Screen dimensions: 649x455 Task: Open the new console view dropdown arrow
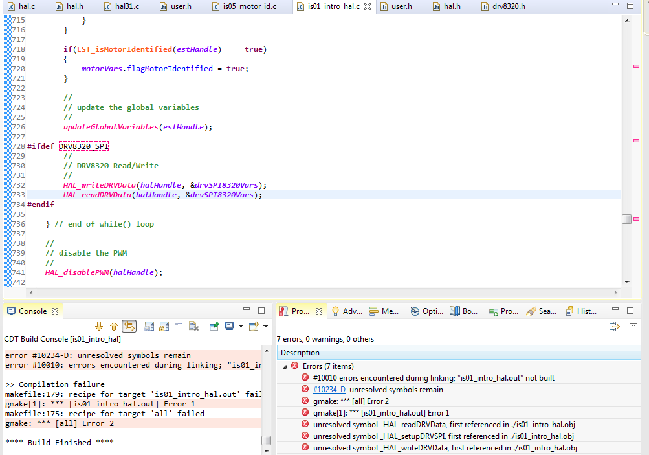[265, 327]
